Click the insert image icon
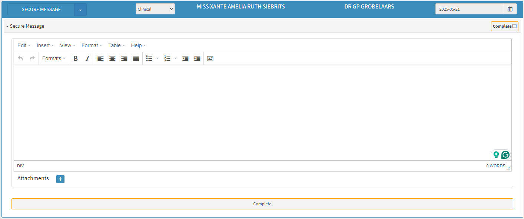 pyautogui.click(x=210, y=58)
